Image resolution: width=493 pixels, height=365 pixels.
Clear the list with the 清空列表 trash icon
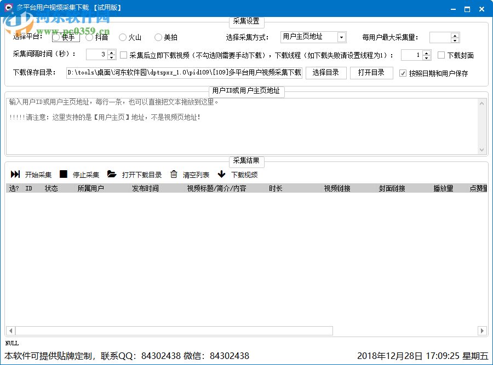[173, 174]
